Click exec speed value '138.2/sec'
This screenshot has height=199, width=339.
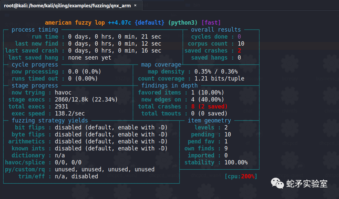click(70, 113)
